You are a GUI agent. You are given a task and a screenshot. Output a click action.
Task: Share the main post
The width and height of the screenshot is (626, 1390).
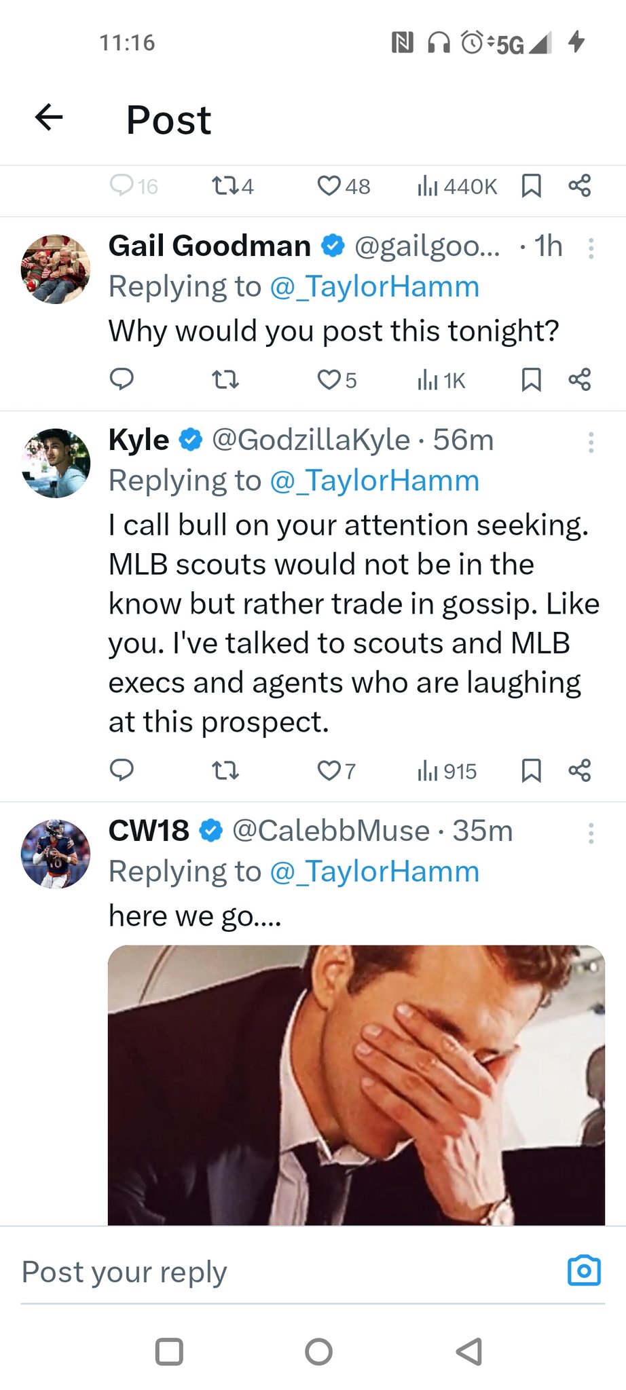click(x=580, y=185)
